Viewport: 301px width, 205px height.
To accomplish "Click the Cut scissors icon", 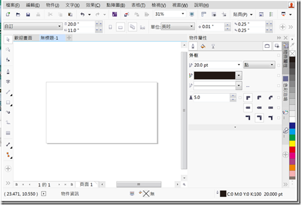I will click(x=50, y=14).
